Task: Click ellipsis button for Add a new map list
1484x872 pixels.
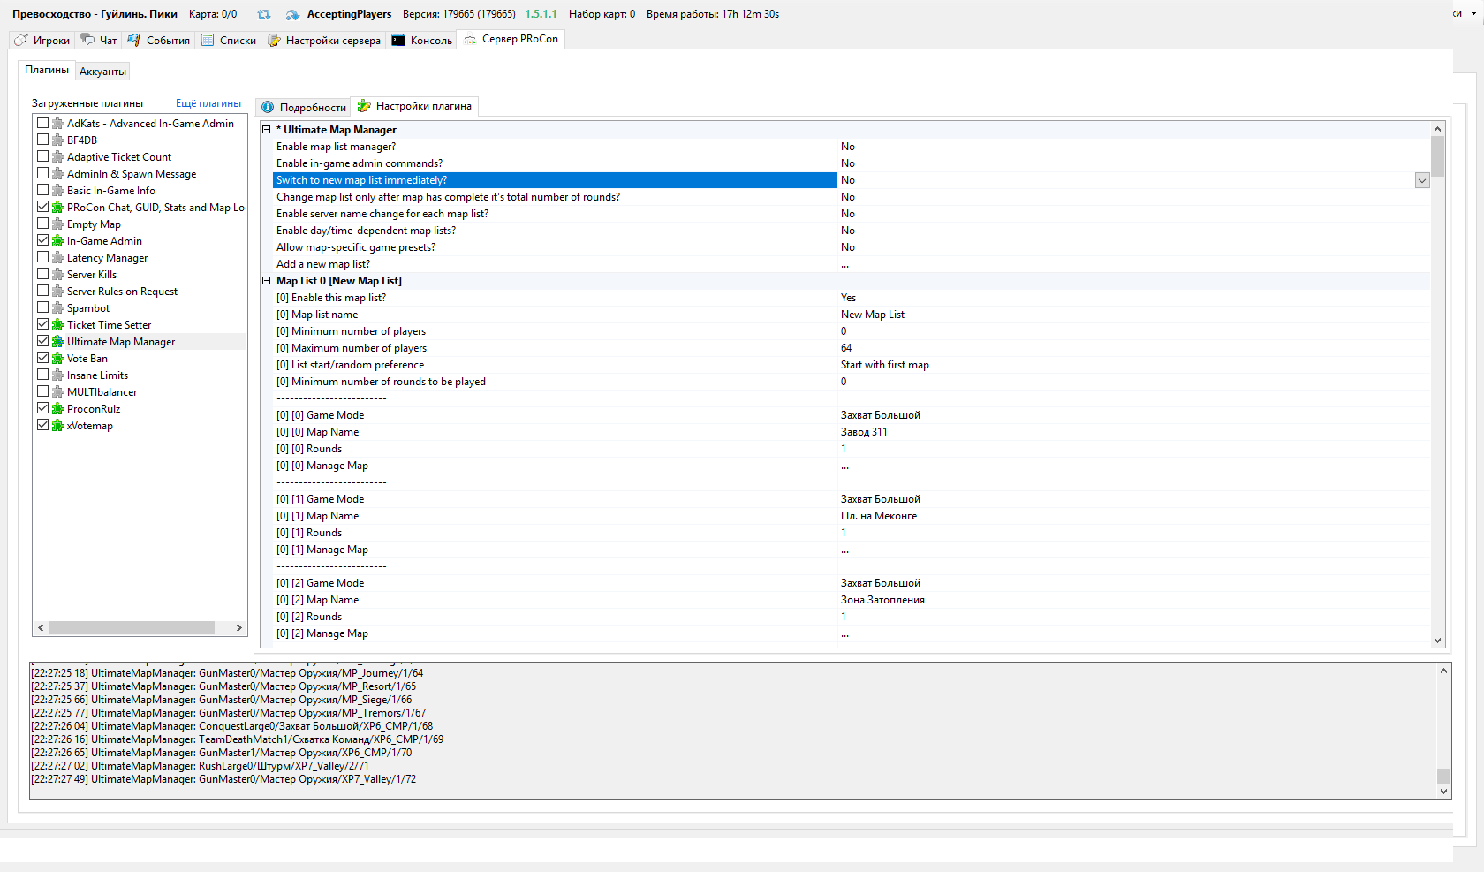Action: click(845, 264)
